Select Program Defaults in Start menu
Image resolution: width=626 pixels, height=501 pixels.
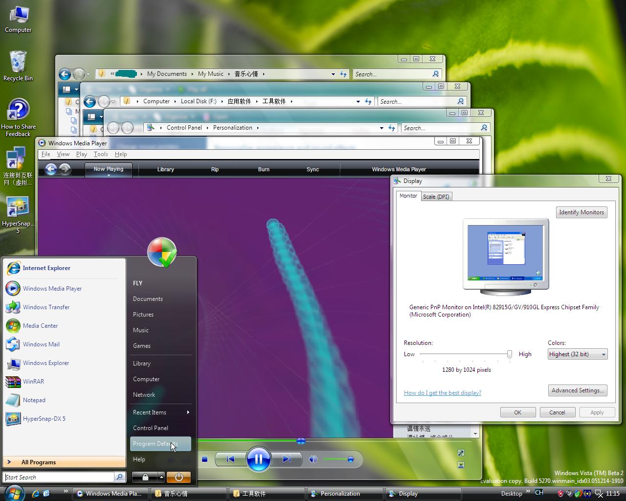[x=160, y=444]
